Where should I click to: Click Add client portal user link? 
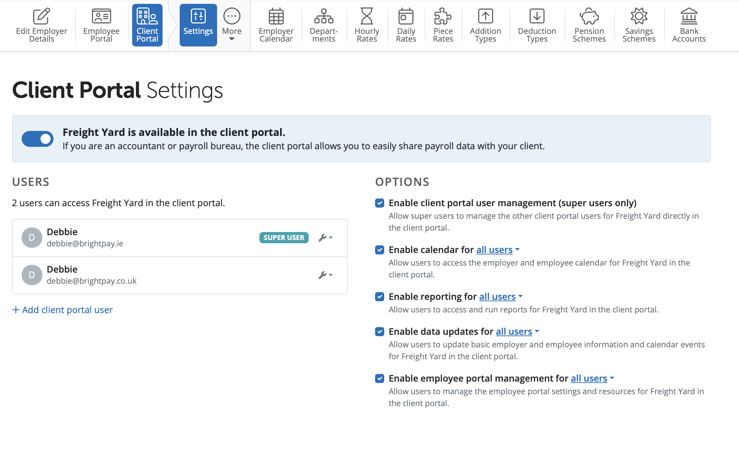point(63,310)
